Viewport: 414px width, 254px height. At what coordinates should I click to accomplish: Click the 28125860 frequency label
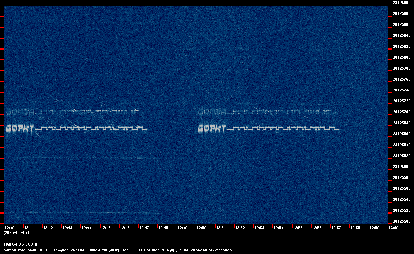coord(402,24)
